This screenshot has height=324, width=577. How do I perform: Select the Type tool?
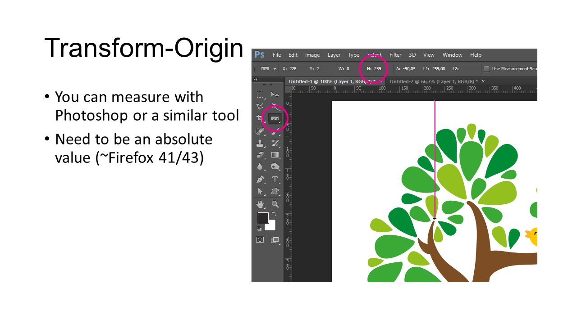click(x=275, y=180)
